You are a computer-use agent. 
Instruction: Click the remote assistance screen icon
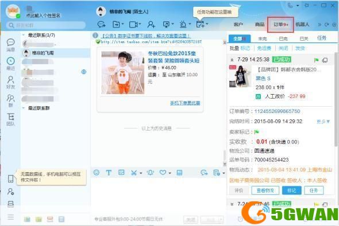[166, 25]
